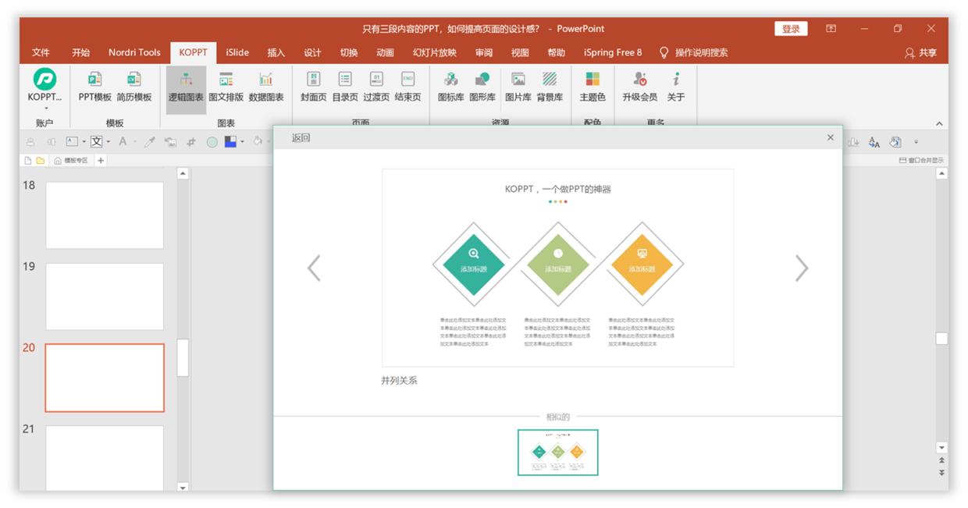
Task: Click the 文 text box icon
Action: (96, 142)
